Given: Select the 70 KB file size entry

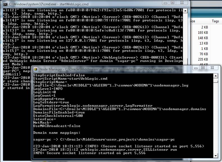Looking at the screenshot, I should pyautogui.click(x=204, y=54).
